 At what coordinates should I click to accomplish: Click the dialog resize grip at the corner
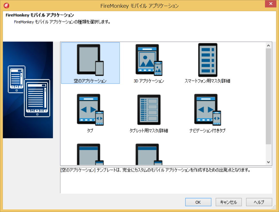pyautogui.click(x=274, y=207)
